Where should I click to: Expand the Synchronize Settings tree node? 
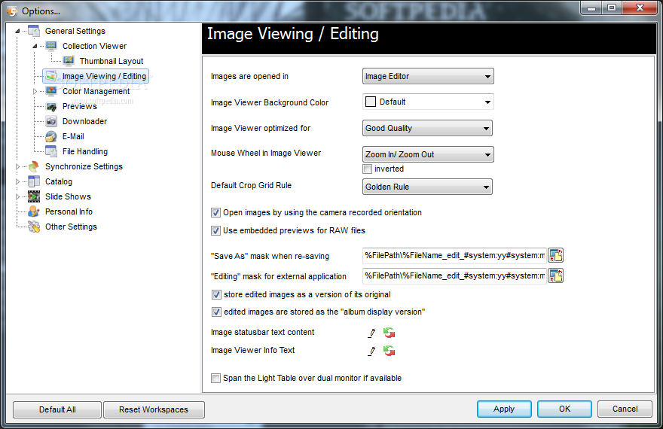pos(18,166)
